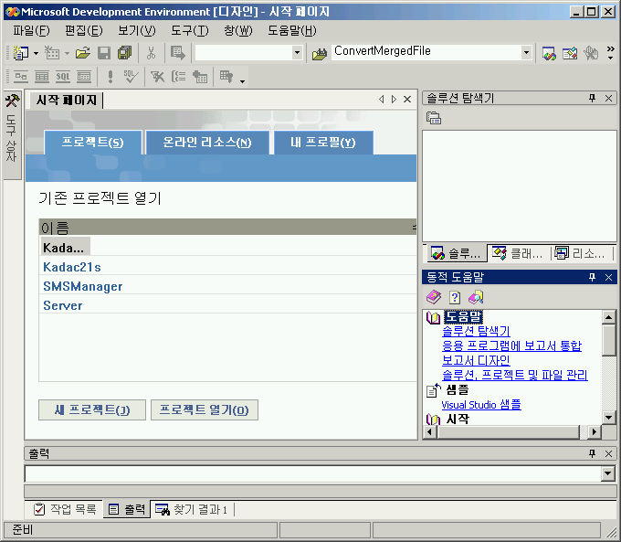Screen dimensions: 621x542
Task: Select the 클래... class view tab
Action: (519, 253)
